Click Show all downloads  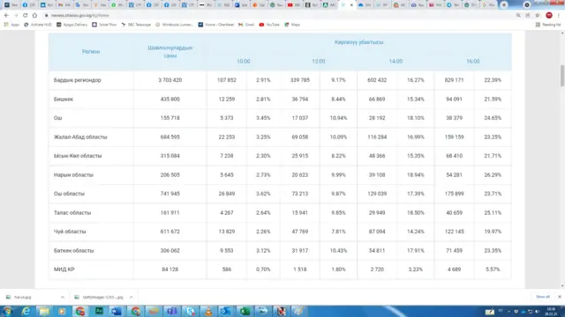coord(543,297)
